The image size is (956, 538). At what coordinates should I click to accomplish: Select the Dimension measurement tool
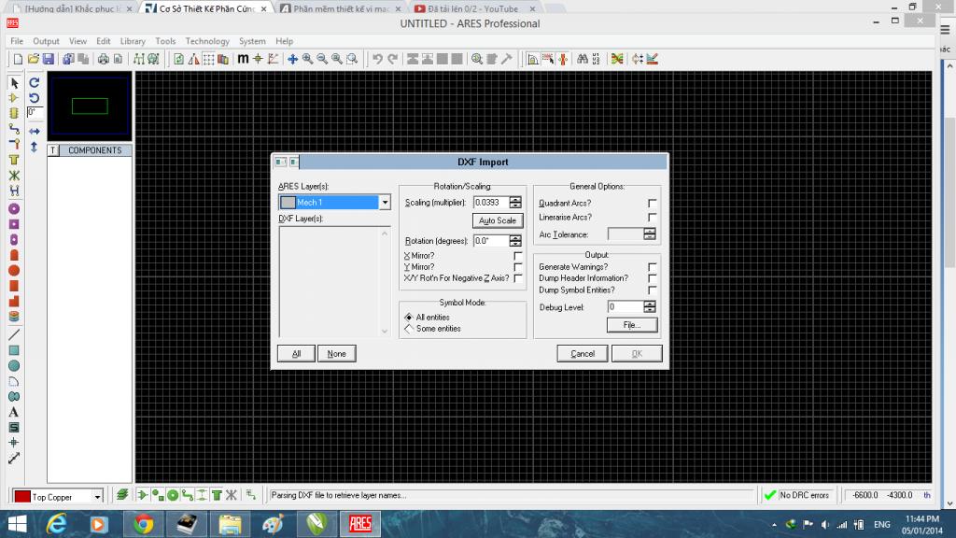14,458
